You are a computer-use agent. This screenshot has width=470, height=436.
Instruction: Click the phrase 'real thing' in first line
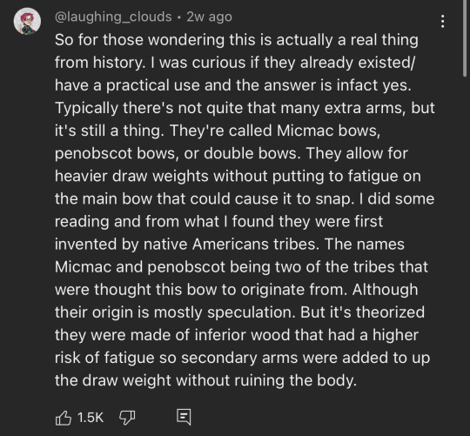[x=385, y=40]
